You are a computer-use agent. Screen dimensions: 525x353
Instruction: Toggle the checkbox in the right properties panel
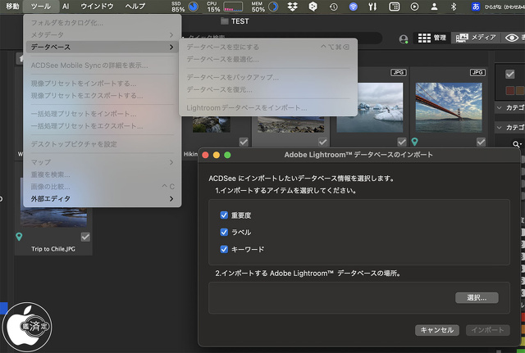(x=510, y=75)
